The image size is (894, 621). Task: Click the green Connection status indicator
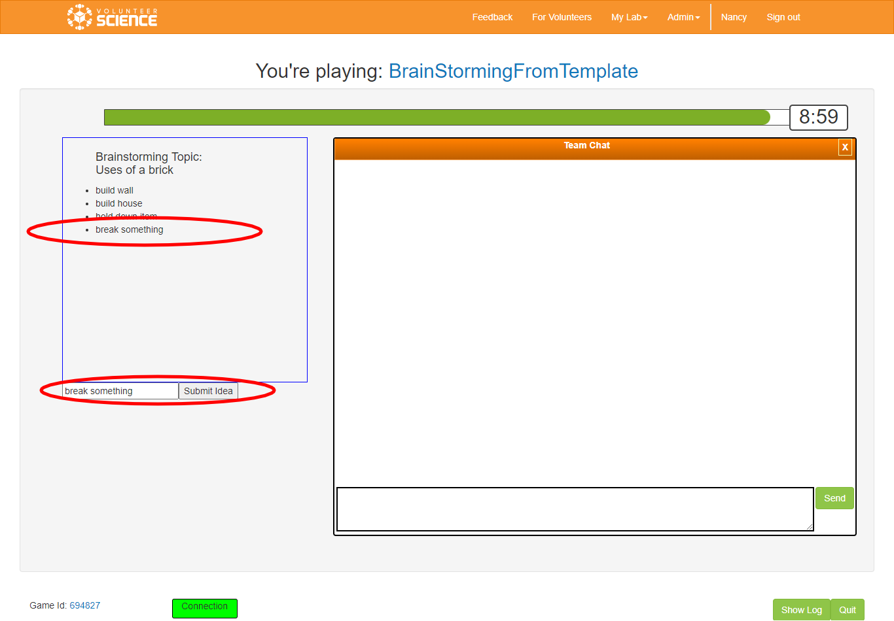[x=205, y=608]
